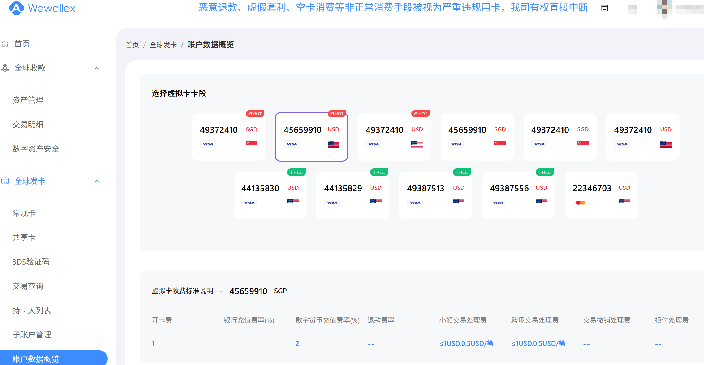
Task: Click 全球发卡 breadcrumb link
Action: [x=163, y=45]
